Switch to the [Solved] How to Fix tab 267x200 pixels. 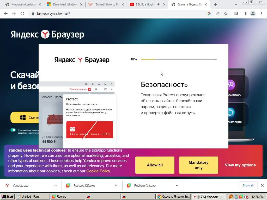click(107, 5)
